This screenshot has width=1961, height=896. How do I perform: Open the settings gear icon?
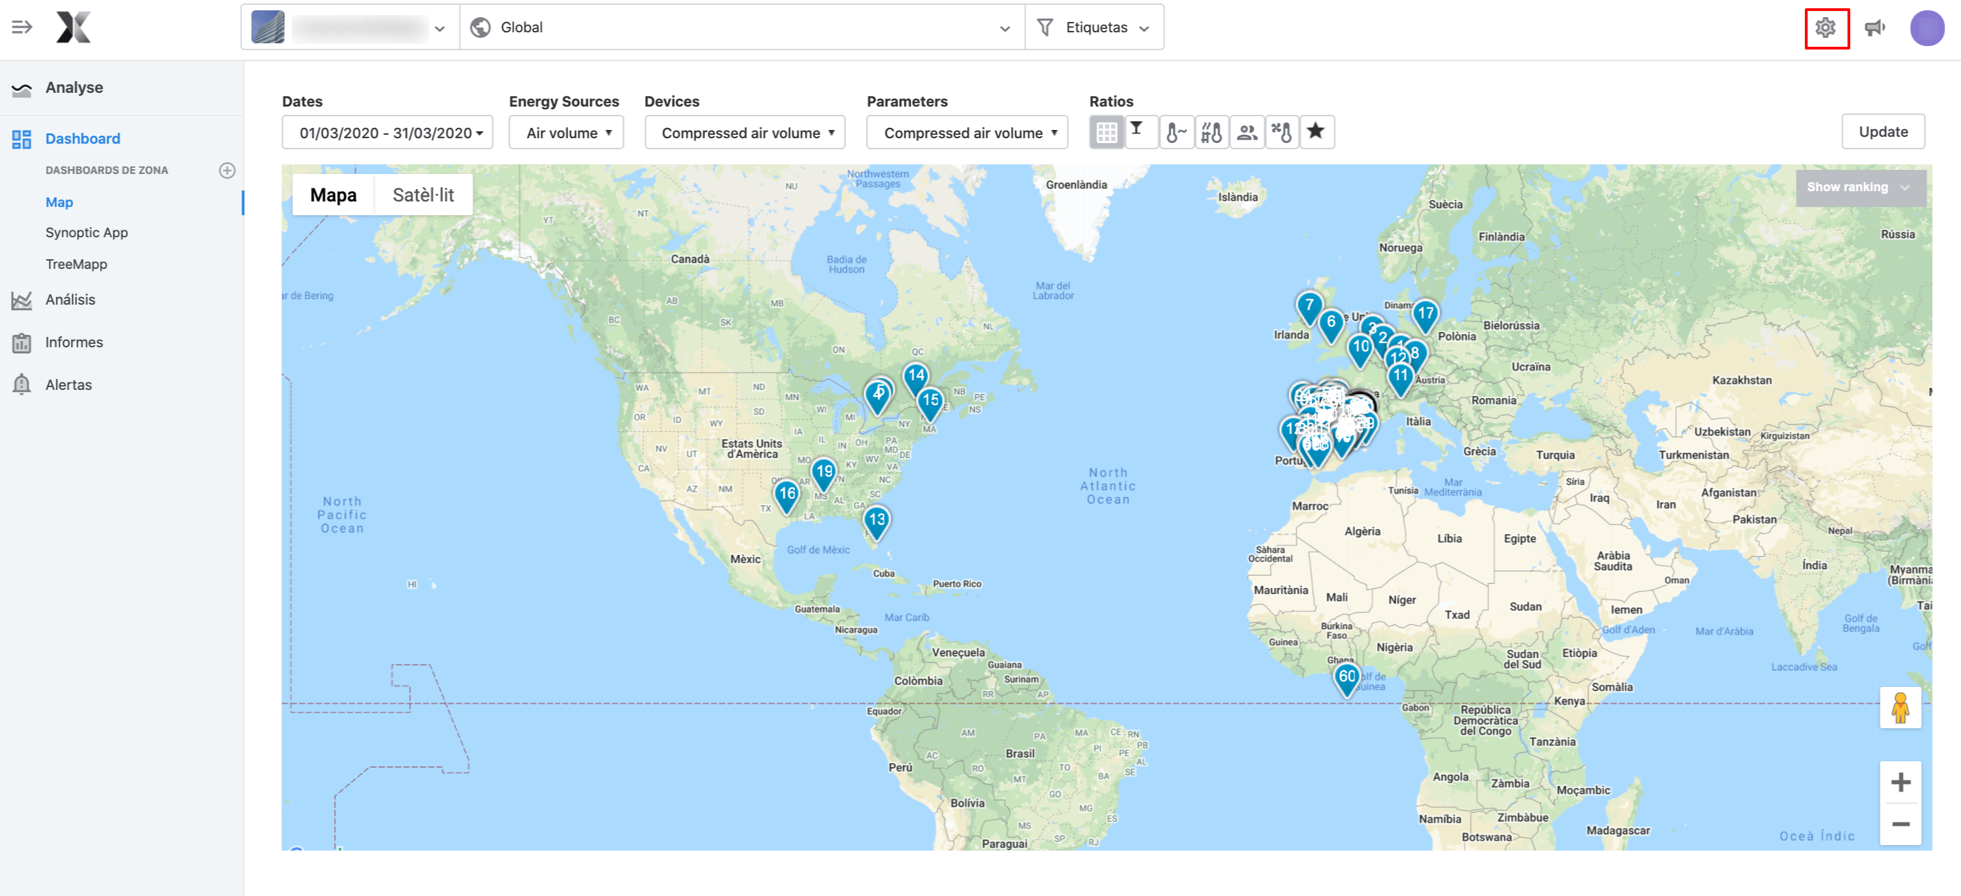1825,28
